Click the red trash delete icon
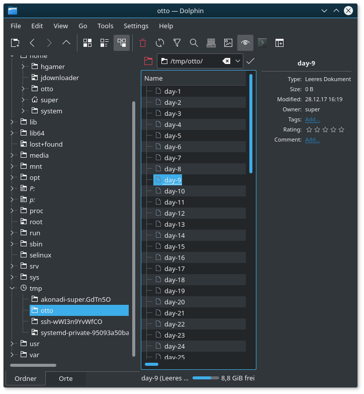The image size is (364, 394). (x=143, y=43)
